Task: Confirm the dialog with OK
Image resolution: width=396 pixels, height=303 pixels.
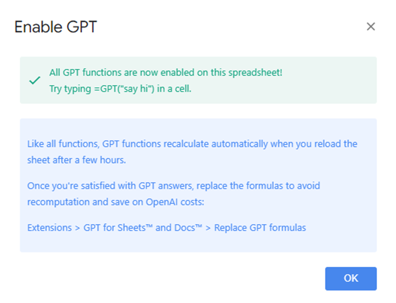Action: click(350, 278)
